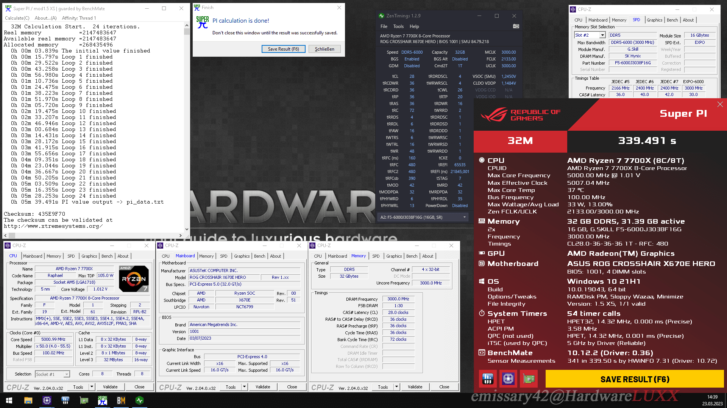
Task: Click the CPU-Z chip icon in BenchMate panel
Action: (508, 379)
